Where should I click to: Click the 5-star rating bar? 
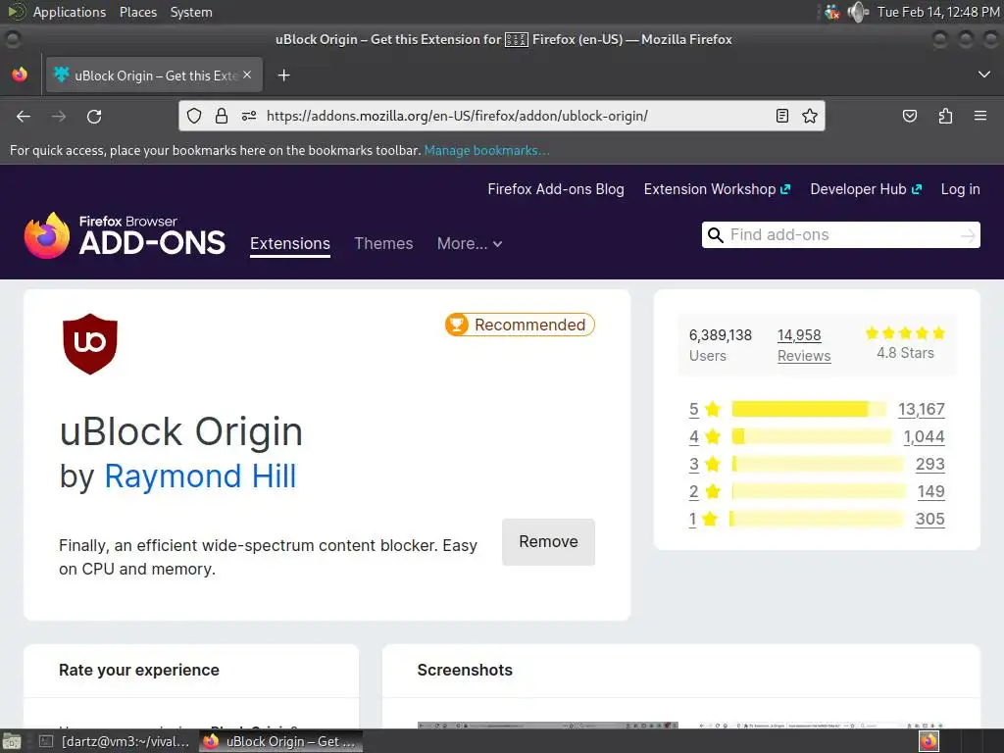(809, 409)
